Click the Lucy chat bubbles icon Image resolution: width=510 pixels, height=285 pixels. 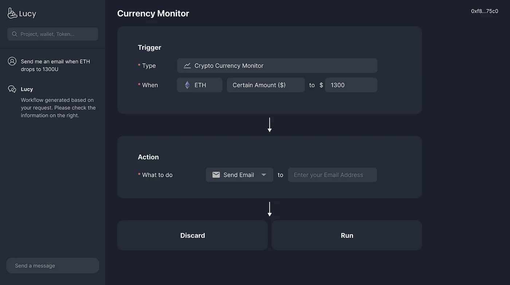pyautogui.click(x=12, y=89)
